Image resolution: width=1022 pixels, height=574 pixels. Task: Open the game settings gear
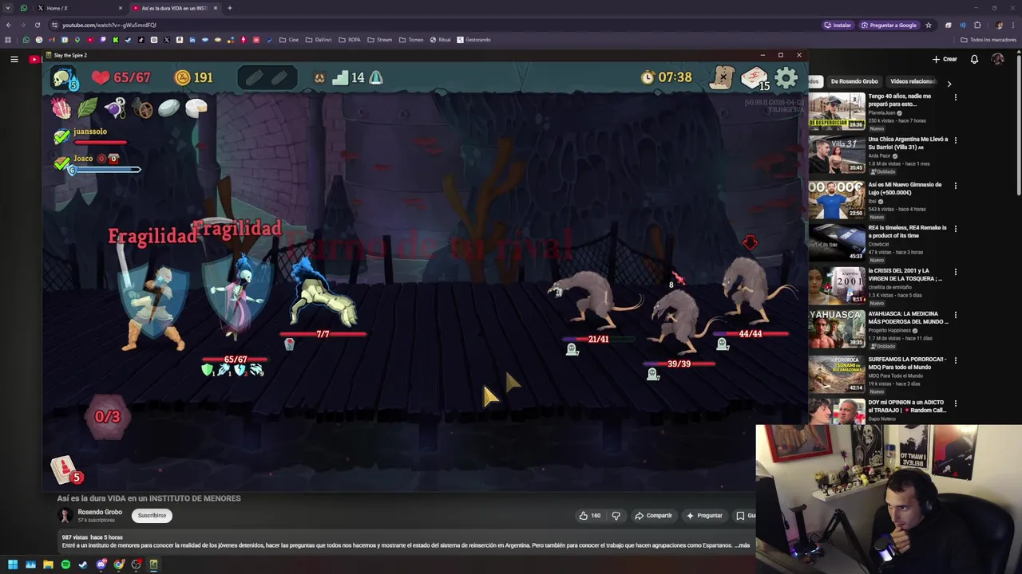tap(786, 77)
